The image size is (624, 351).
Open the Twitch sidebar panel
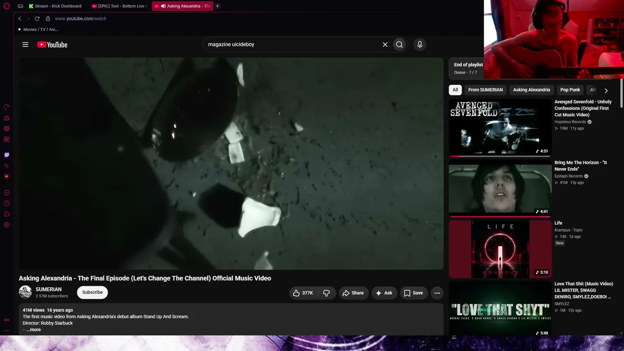click(7, 155)
